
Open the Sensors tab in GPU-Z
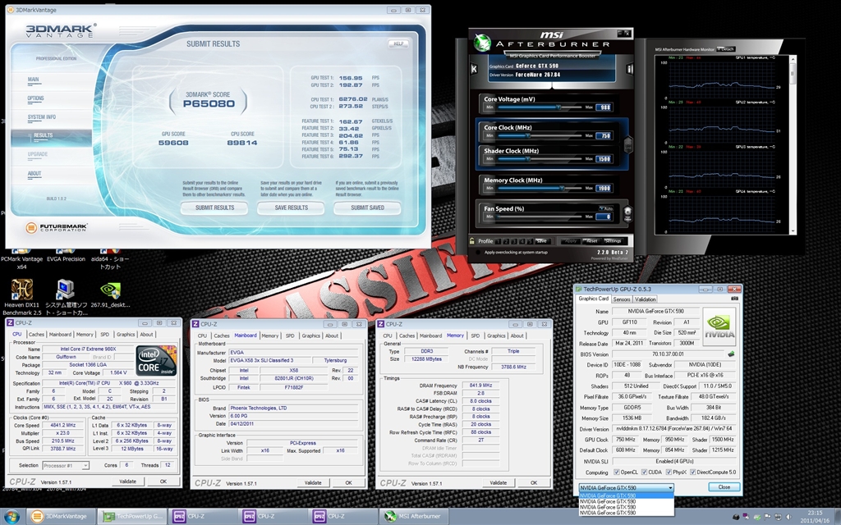pyautogui.click(x=622, y=299)
